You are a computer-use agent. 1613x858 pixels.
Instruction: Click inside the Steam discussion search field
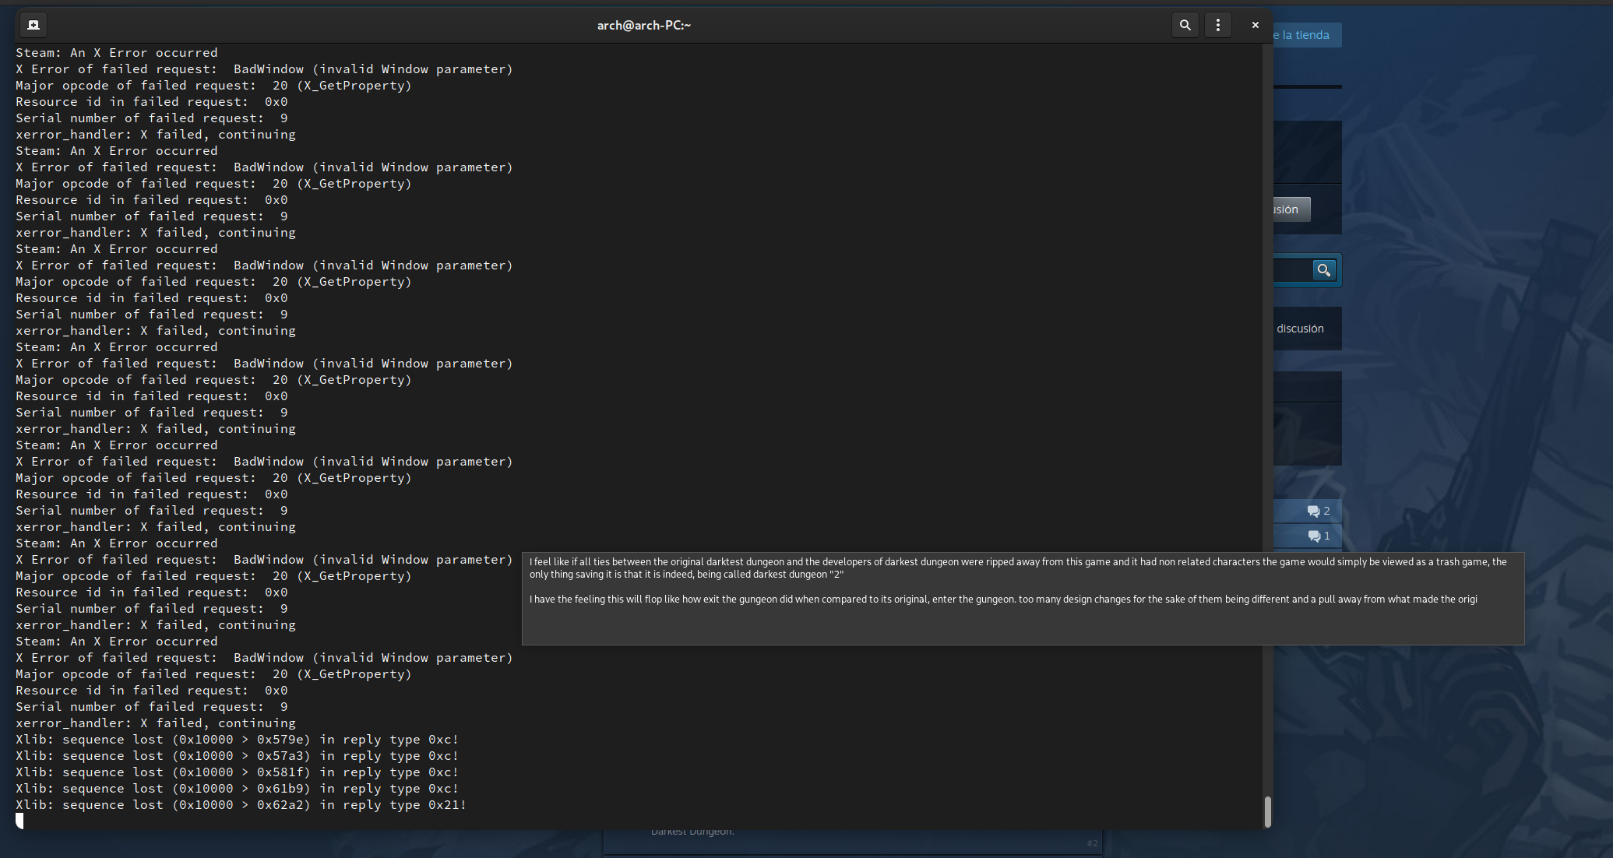coord(1293,270)
